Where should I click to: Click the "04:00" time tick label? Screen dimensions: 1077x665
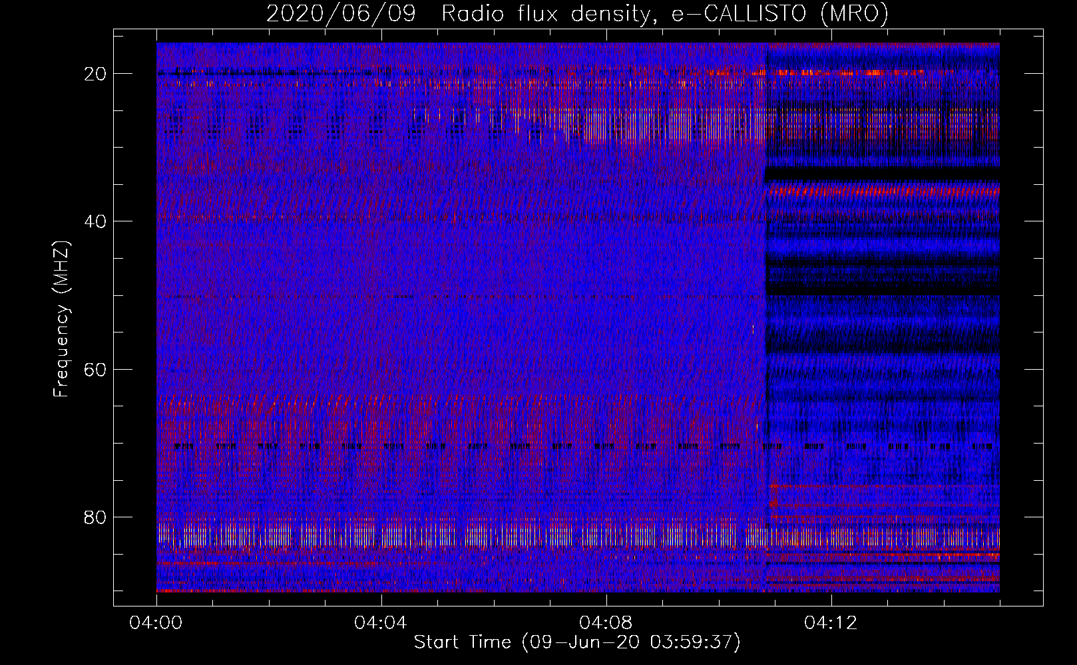pyautogui.click(x=156, y=623)
